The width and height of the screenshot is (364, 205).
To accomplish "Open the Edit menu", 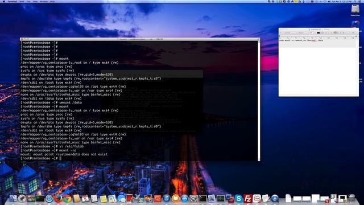I will click(x=28, y=1).
